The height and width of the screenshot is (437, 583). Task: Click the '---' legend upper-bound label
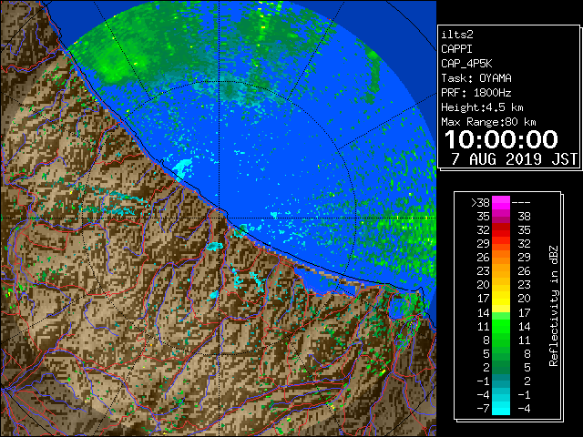(x=521, y=203)
